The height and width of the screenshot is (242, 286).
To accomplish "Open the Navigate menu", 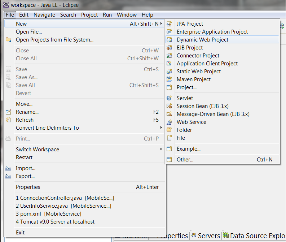I will (x=44, y=15).
